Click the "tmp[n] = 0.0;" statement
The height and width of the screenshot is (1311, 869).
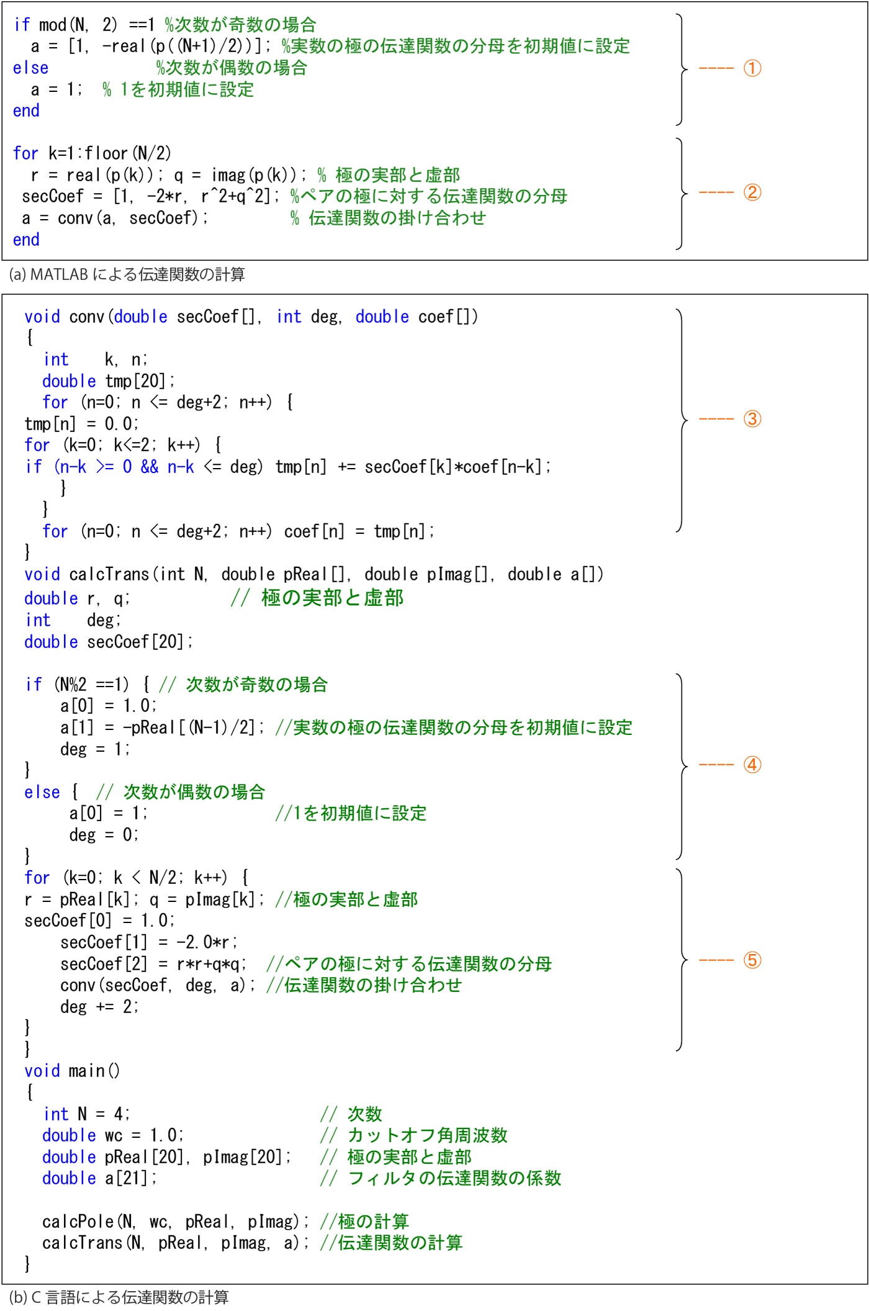click(x=81, y=424)
